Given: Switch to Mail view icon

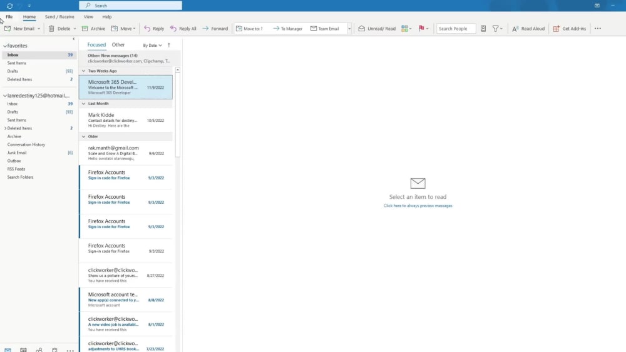Looking at the screenshot, I should coord(8,349).
